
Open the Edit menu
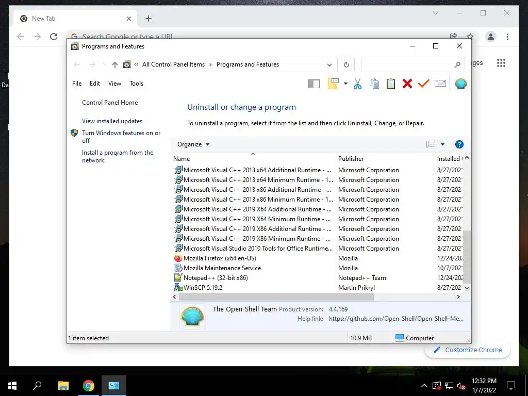pyautogui.click(x=95, y=84)
